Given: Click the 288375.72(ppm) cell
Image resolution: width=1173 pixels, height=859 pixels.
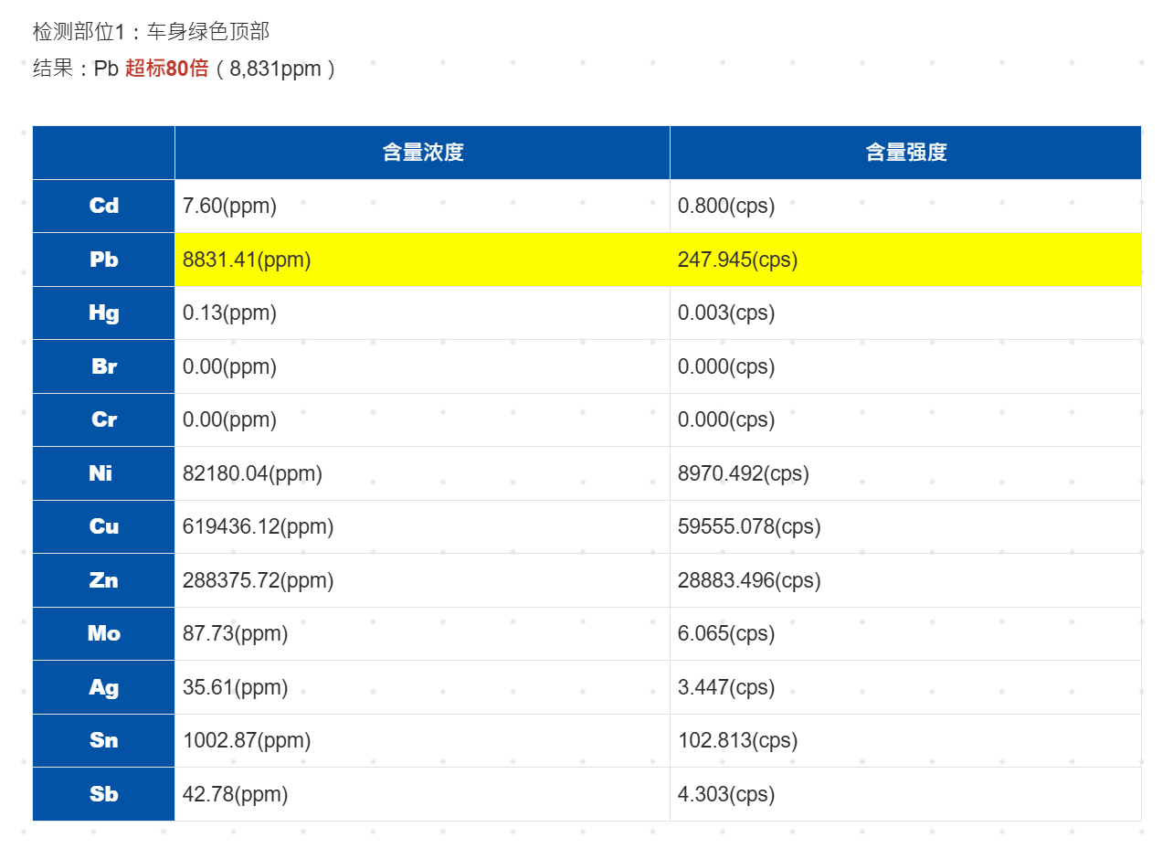Looking at the screenshot, I should pos(422,580).
